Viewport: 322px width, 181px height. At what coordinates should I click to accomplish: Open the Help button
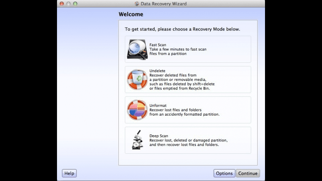coord(69,173)
